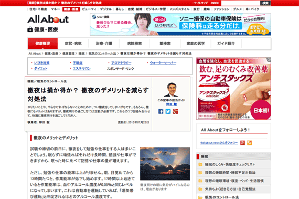Close the アンチスタックス ad with corner icon

pos(269,59)
